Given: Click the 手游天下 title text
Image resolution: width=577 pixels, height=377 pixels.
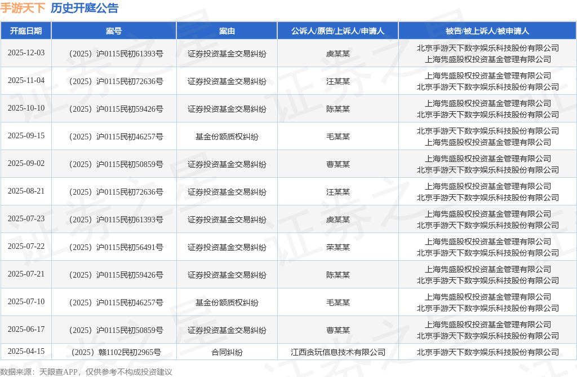Looking at the screenshot, I should click(23, 8).
